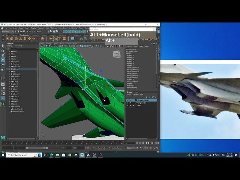Expand pPlane1 in the Outliner

10,102
